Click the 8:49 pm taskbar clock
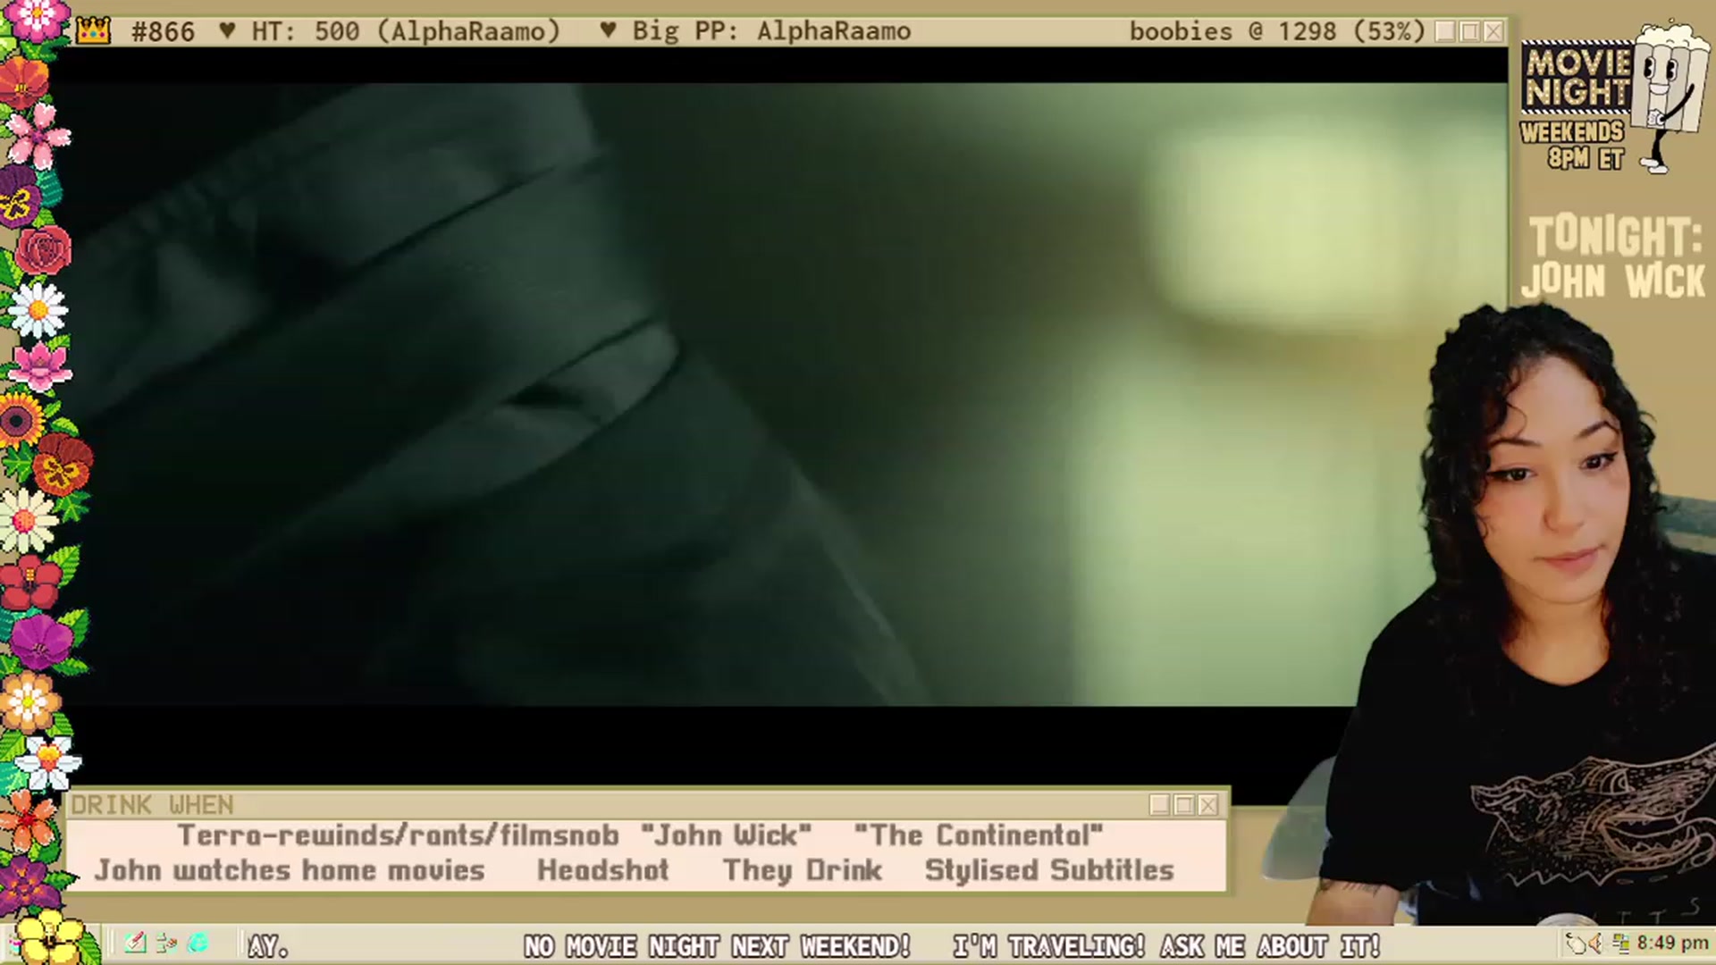This screenshot has width=1716, height=965. pyautogui.click(x=1672, y=944)
